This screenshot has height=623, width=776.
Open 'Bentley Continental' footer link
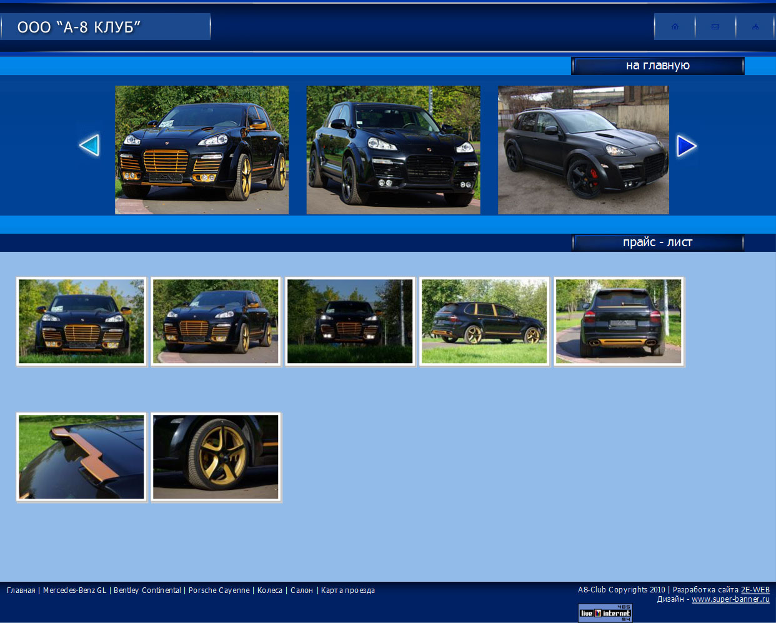(x=147, y=591)
